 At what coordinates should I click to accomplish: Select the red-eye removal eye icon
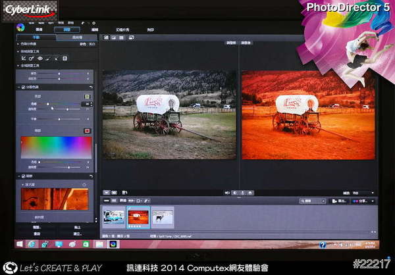click(x=41, y=58)
